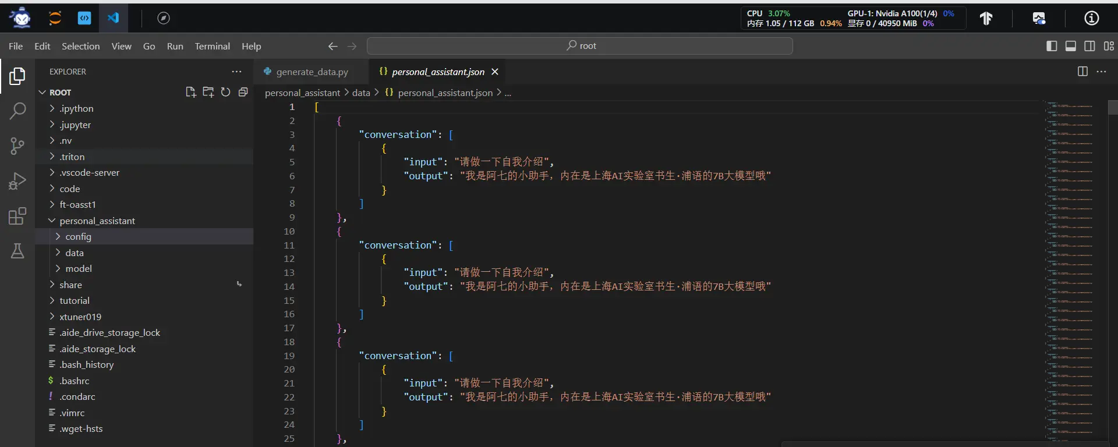The height and width of the screenshot is (447, 1118).
Task: Toggle the primary side bar visibility
Action: tap(1052, 46)
